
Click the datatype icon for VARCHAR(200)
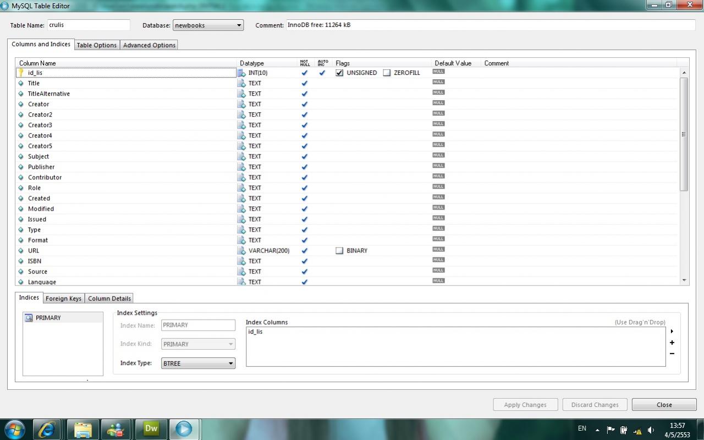(241, 250)
